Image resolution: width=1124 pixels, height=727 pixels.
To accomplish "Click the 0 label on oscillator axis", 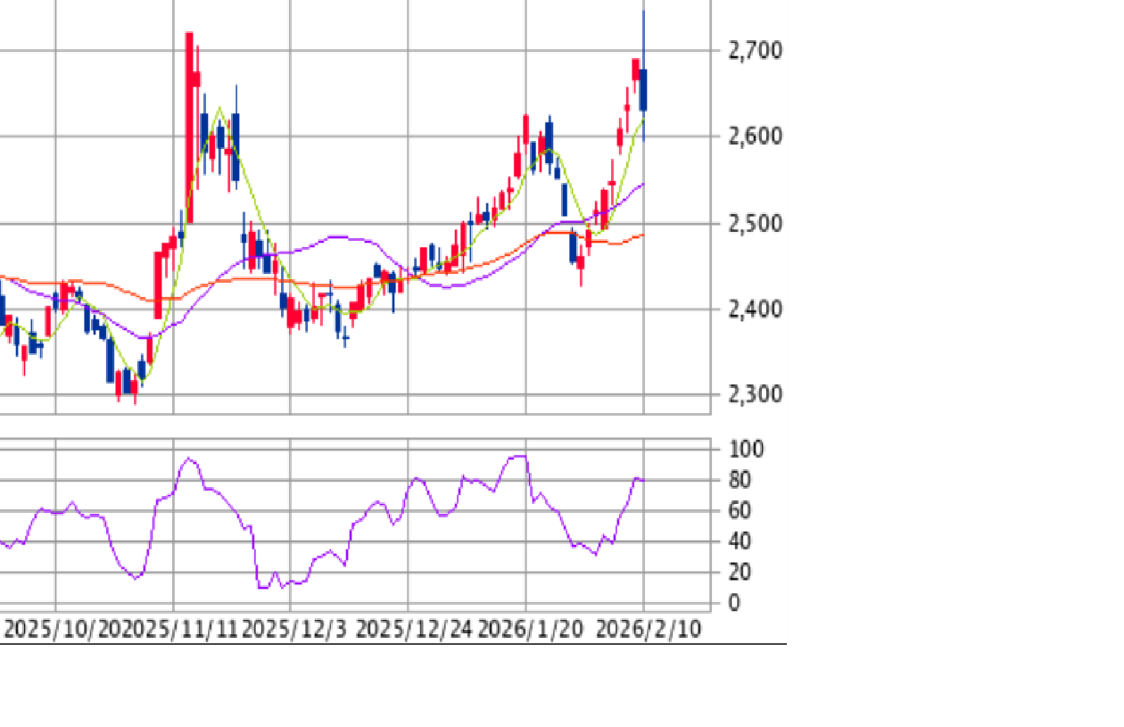I will (x=734, y=603).
